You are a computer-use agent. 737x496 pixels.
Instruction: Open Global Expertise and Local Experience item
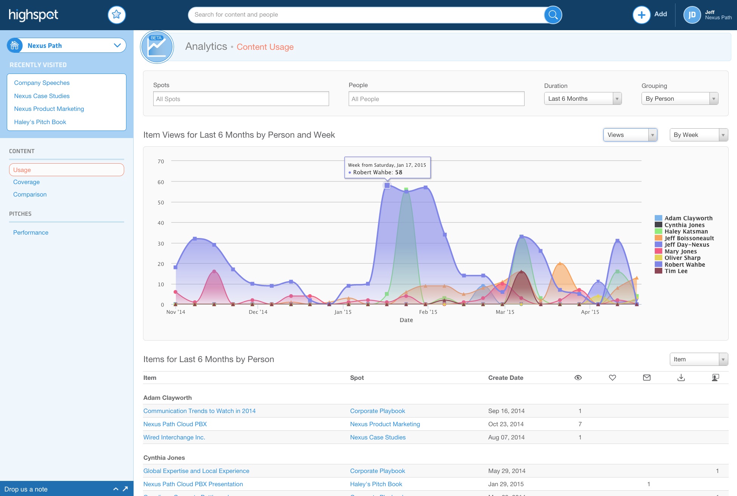click(196, 471)
